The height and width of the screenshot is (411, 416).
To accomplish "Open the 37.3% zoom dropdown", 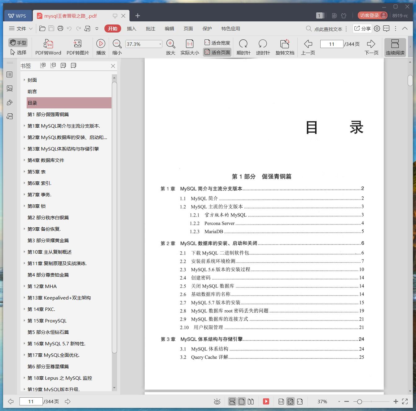I will point(160,44).
